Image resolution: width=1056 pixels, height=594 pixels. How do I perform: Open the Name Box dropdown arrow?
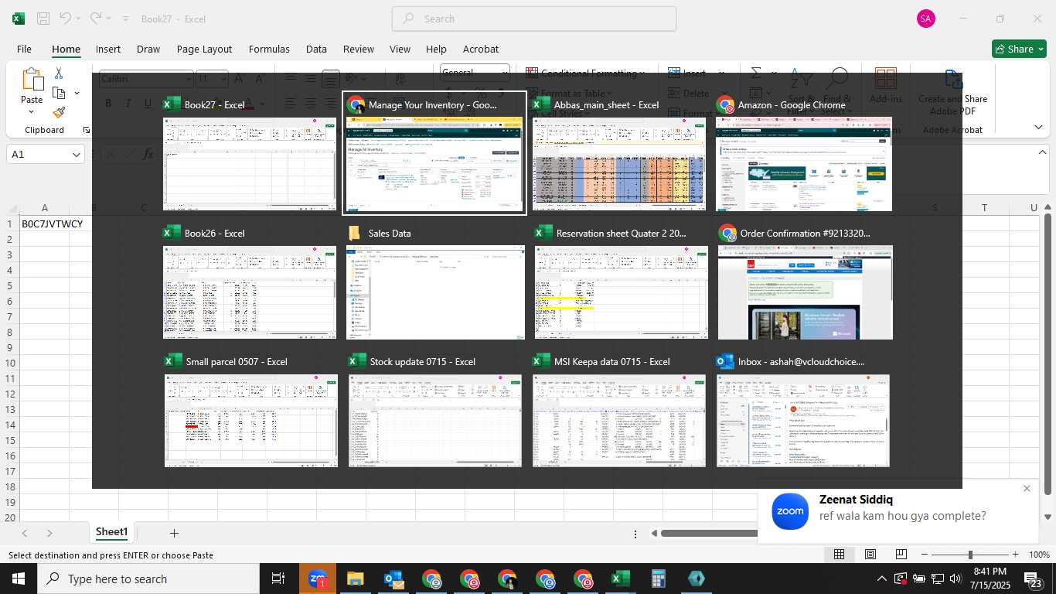click(77, 155)
